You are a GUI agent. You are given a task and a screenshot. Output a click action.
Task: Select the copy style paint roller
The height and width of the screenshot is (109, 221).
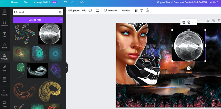click(x=142, y=10)
